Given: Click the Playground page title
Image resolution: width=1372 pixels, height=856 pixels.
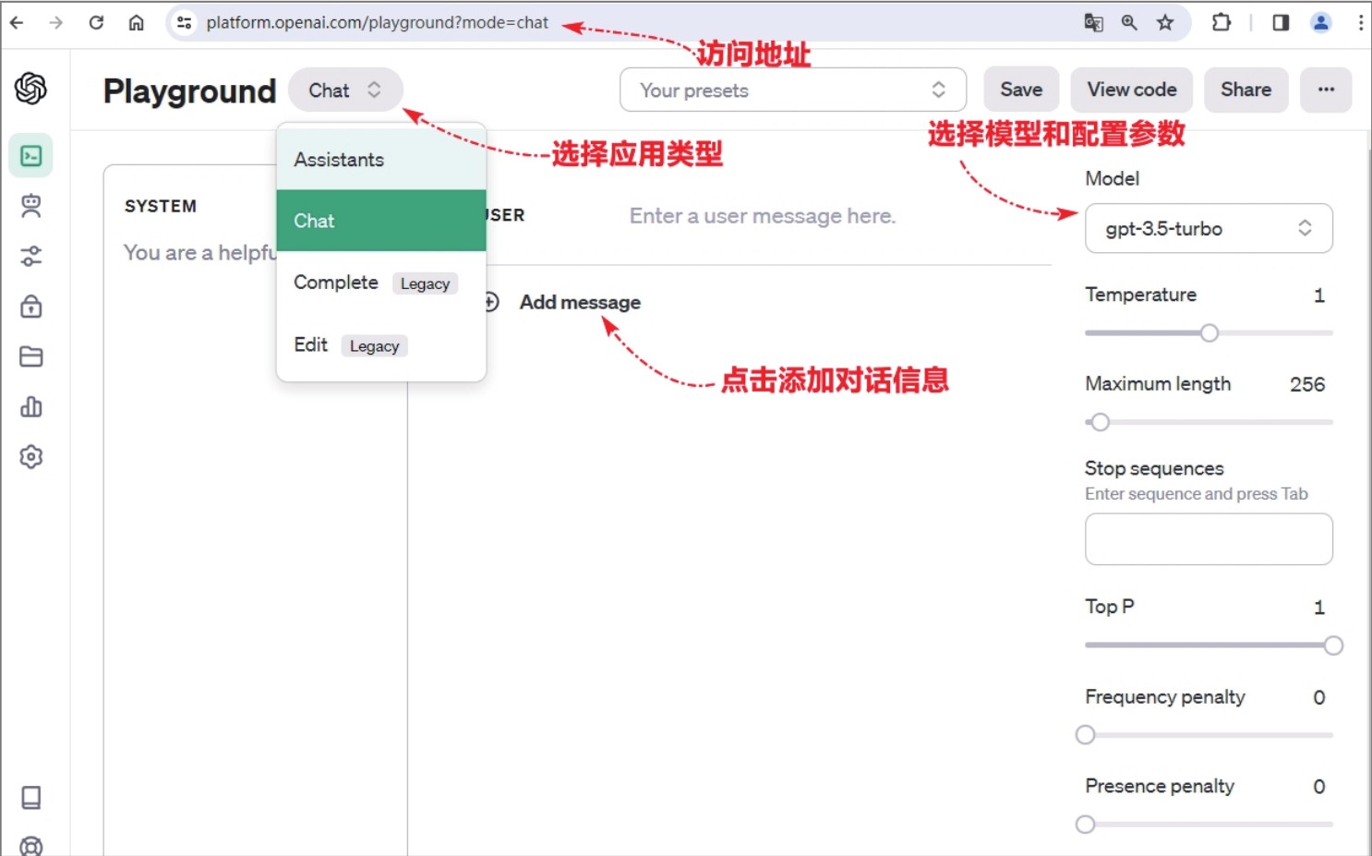Looking at the screenshot, I should (189, 90).
